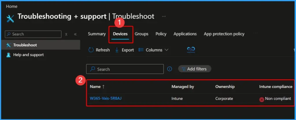This screenshot has height=120, width=296.
Task: Clear the sidebar search with the X icon
Action: pos(66,34)
